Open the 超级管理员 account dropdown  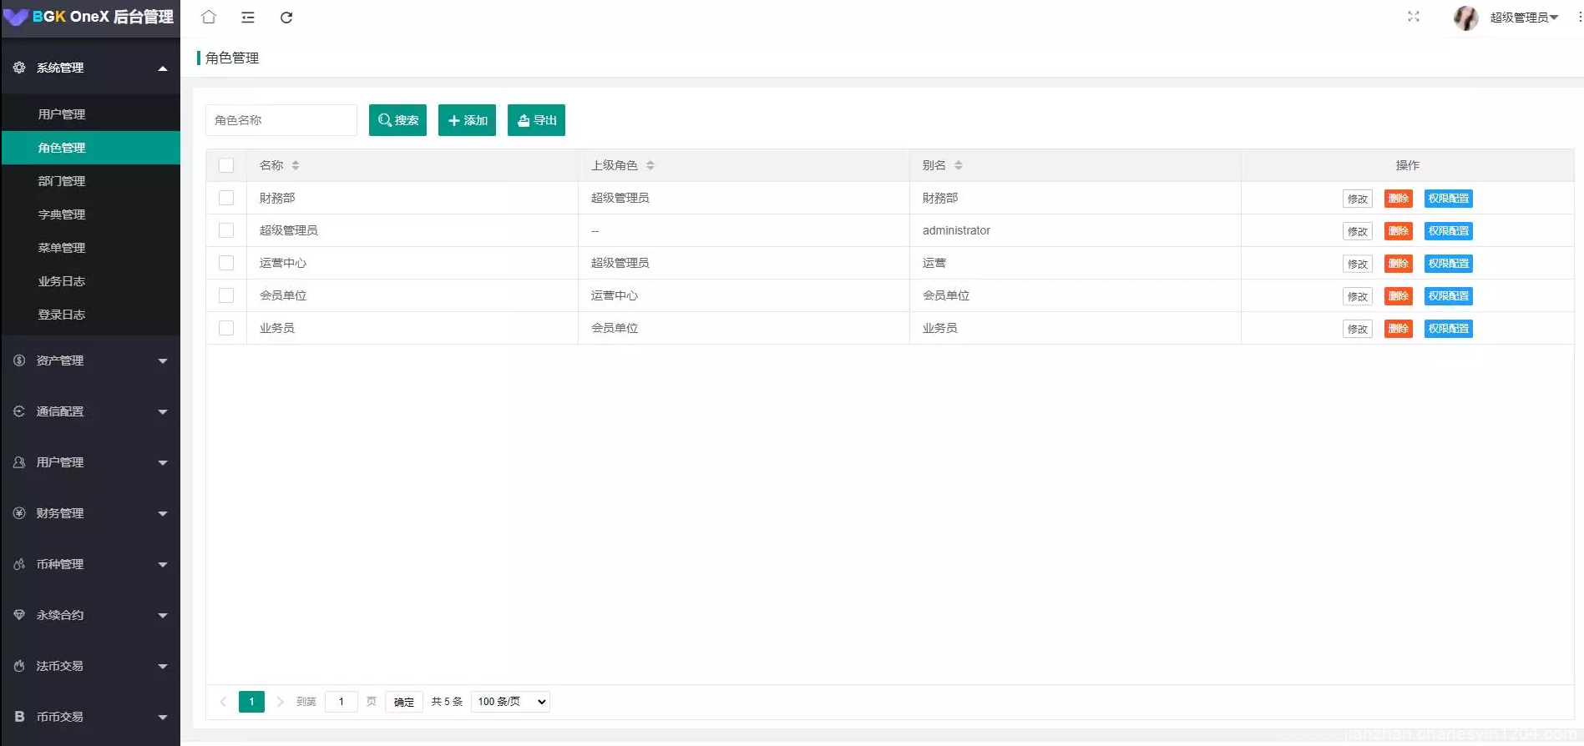click(1524, 18)
